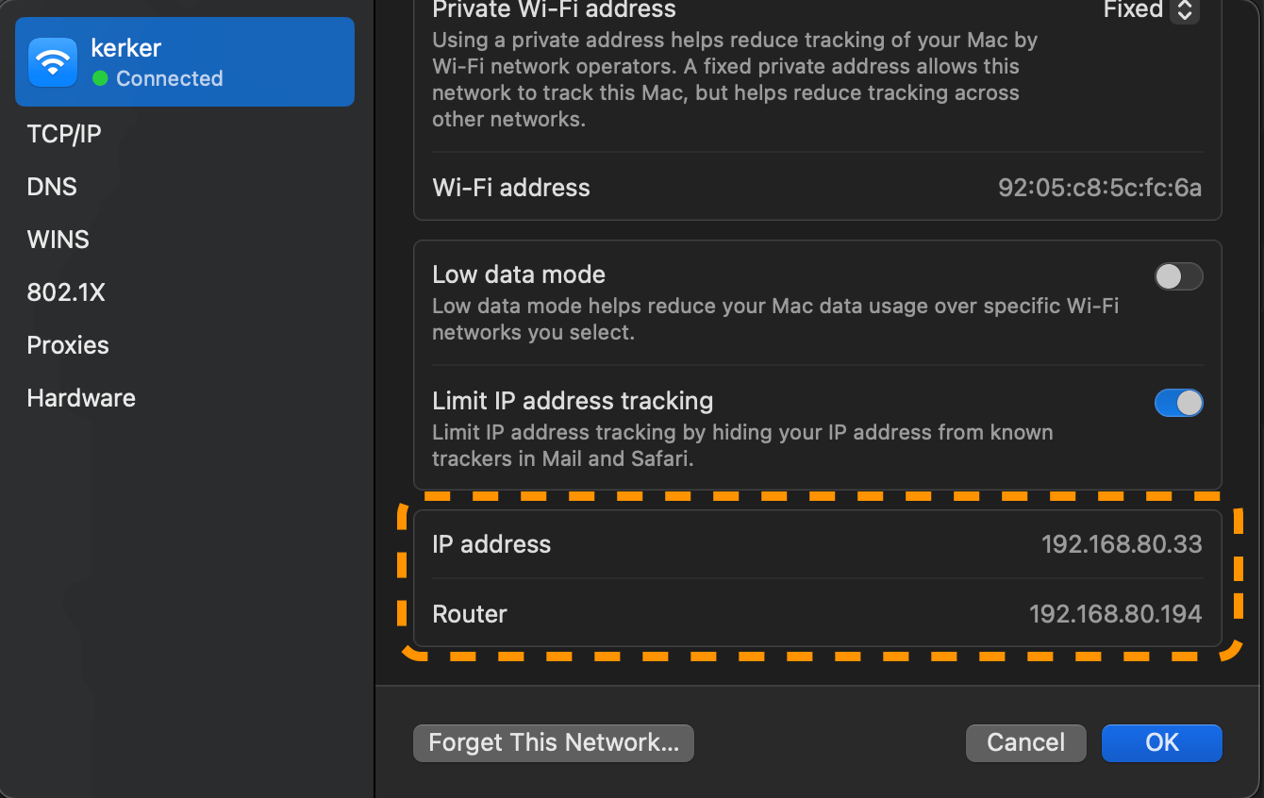Open Hardware settings
Viewport: 1264px width, 798px height.
pyautogui.click(x=80, y=397)
